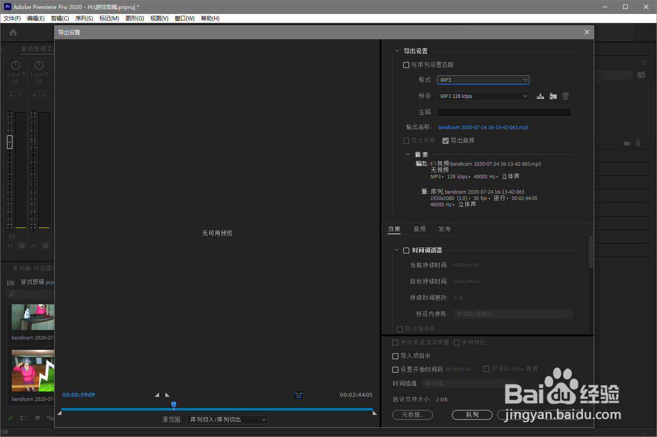Open the Preset dropdown MP3 128 kbps

coord(483,96)
